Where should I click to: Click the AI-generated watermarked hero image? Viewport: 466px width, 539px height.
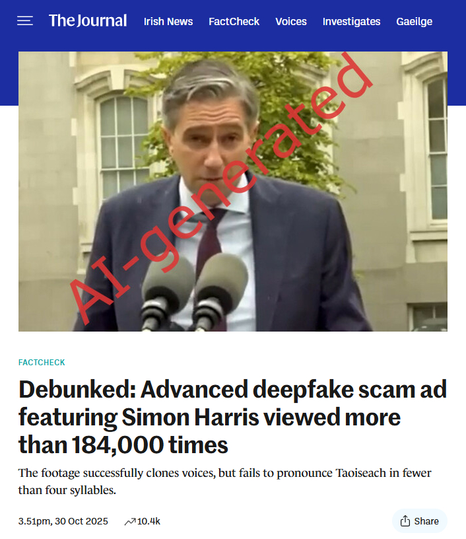[x=233, y=192]
